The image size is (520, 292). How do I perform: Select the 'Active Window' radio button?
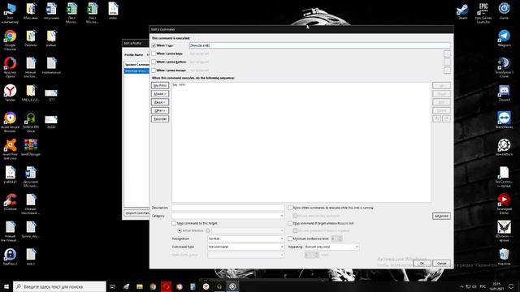coord(180,230)
